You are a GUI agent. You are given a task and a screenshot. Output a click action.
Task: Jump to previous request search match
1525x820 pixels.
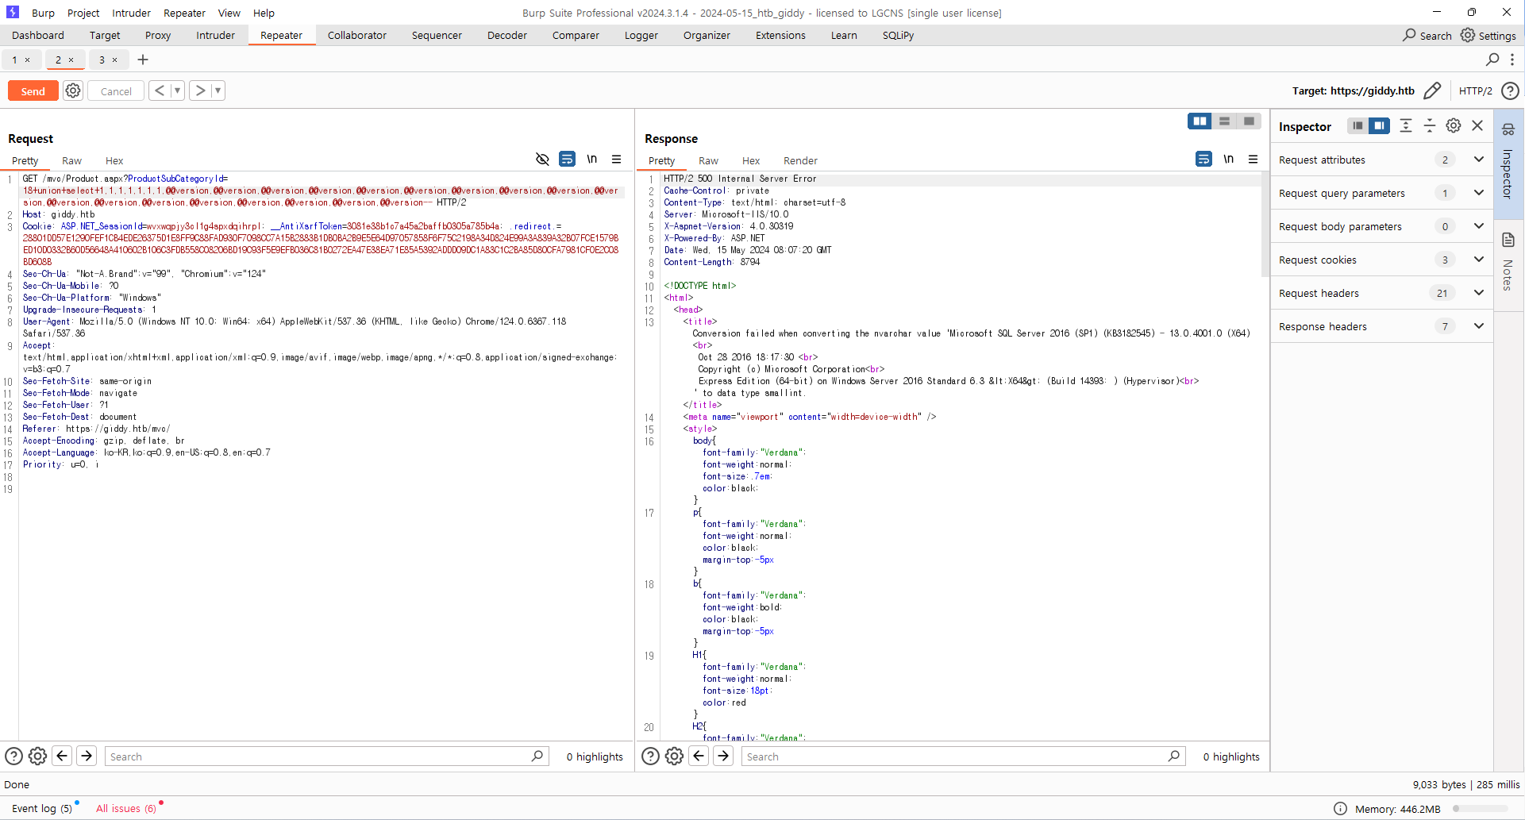(62, 756)
